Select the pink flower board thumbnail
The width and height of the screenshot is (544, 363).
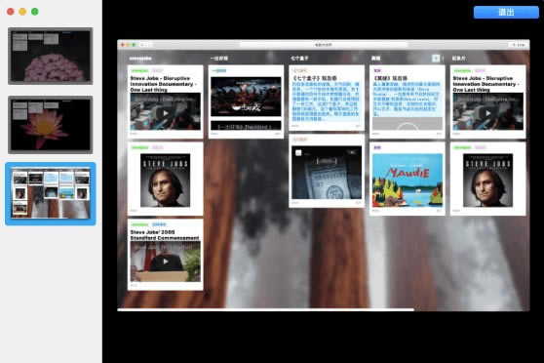pyautogui.click(x=51, y=56)
